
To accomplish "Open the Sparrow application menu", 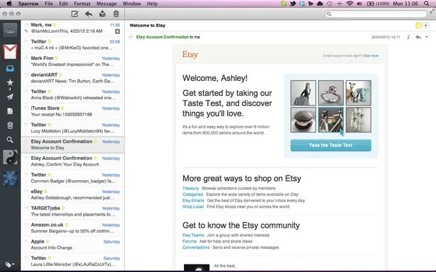I will [x=29, y=3].
